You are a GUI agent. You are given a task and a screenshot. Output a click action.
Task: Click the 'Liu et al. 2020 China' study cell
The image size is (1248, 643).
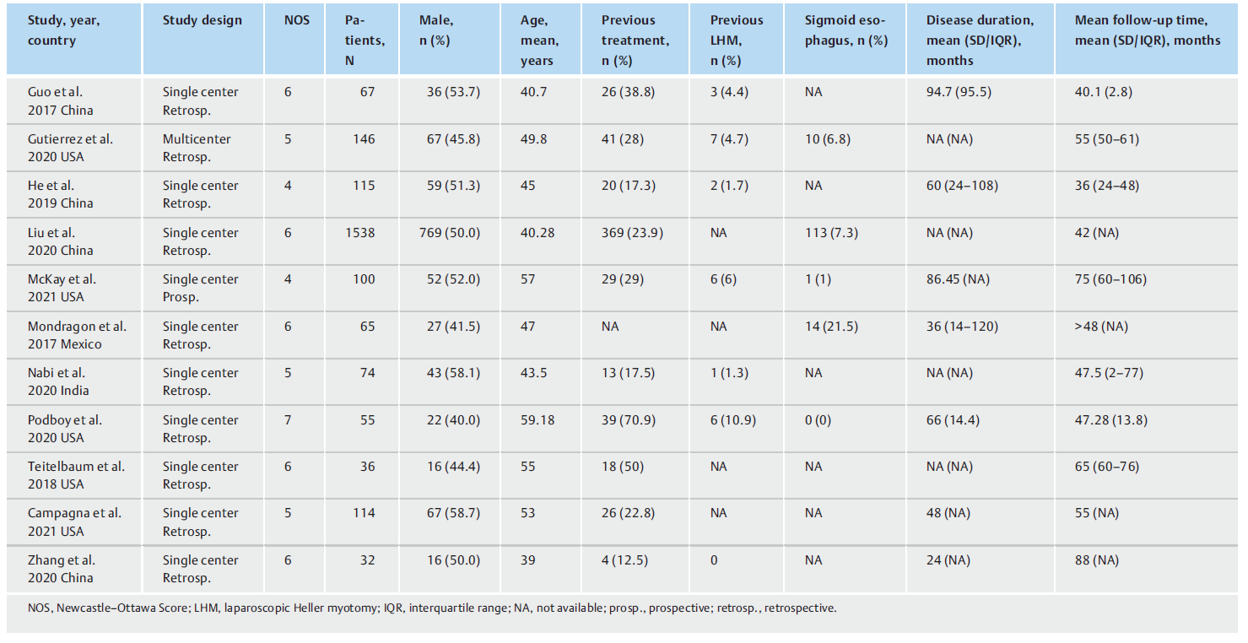tap(60, 241)
